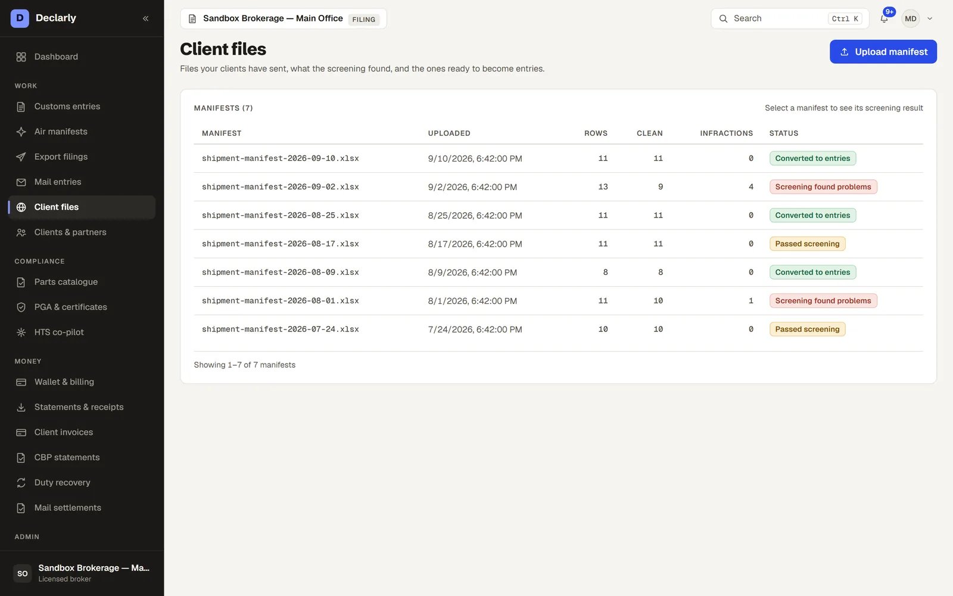
Task: Click the Upload manifest button
Action: pyautogui.click(x=883, y=52)
